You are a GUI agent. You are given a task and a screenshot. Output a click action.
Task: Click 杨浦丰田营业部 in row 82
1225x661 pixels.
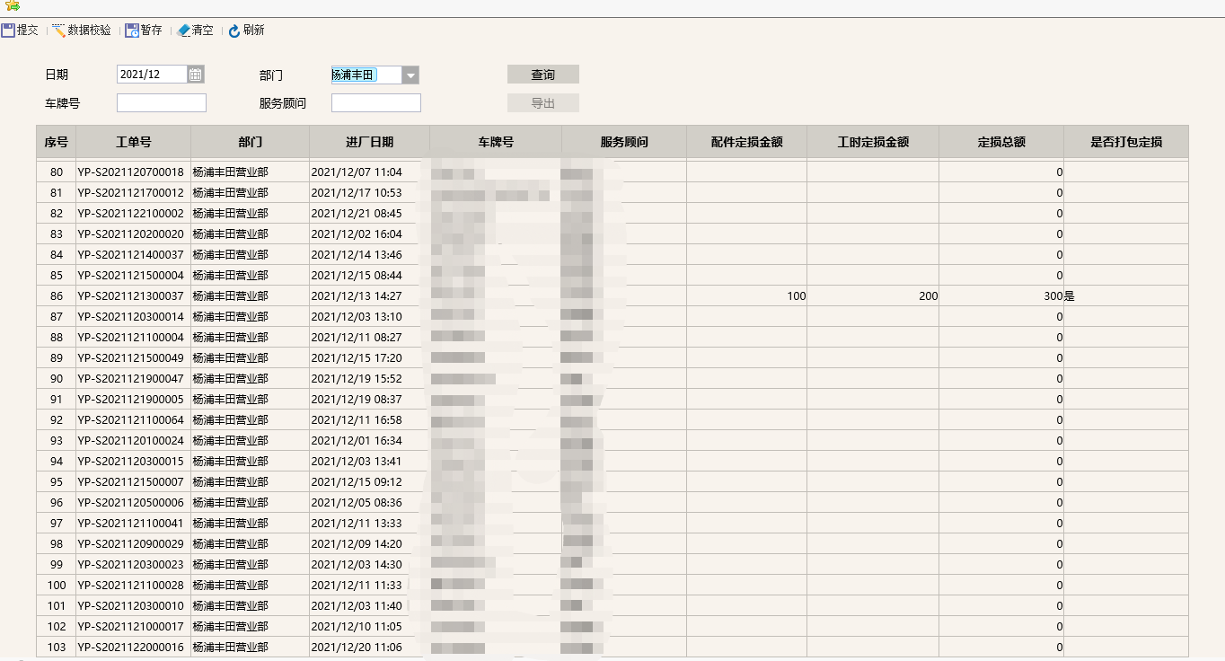pos(231,214)
